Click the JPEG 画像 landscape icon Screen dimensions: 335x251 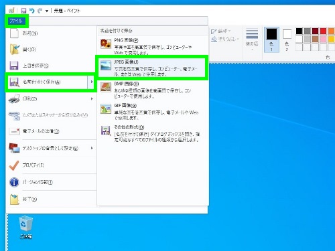click(105, 66)
